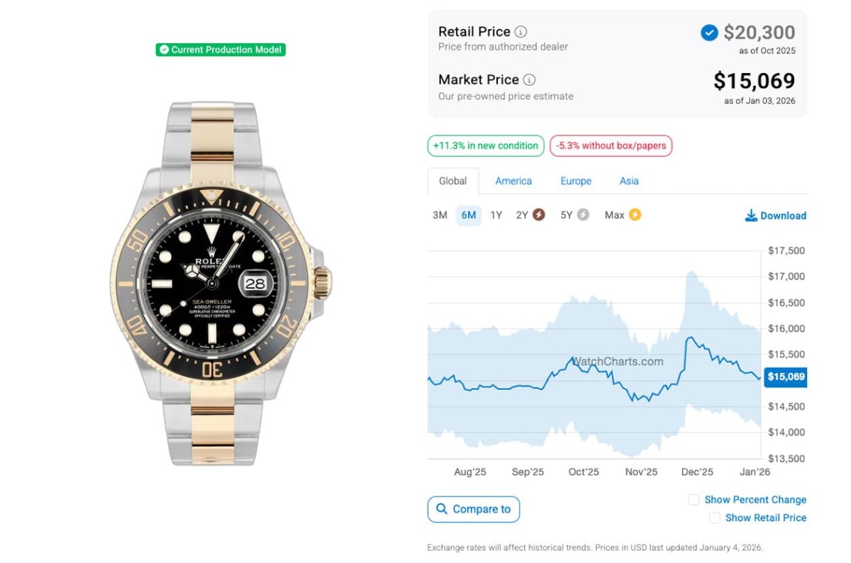Click the $15,069 current price marker on chart
Image resolution: width=851 pixels, height=563 pixels.
(786, 377)
